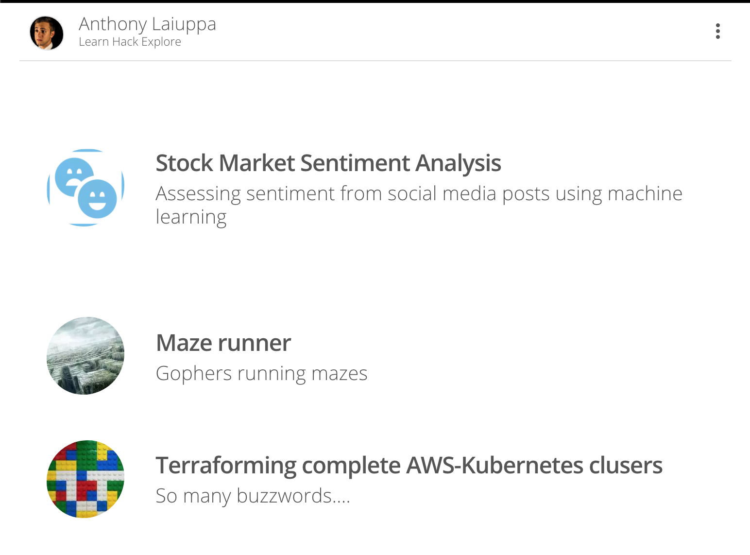The height and width of the screenshot is (555, 750).
Task: Click the So many buzzwords description
Action: pos(253,496)
